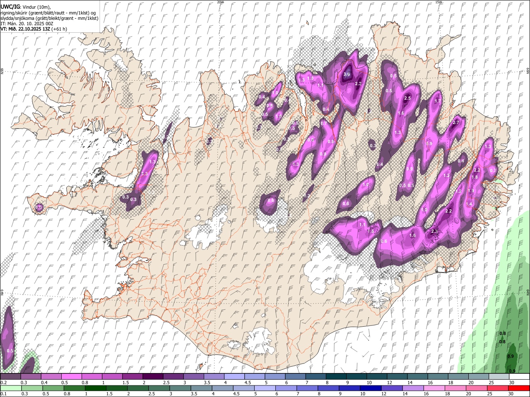Click the 2.5 snowfall value on the map
The image size is (530, 397).
[407, 98]
